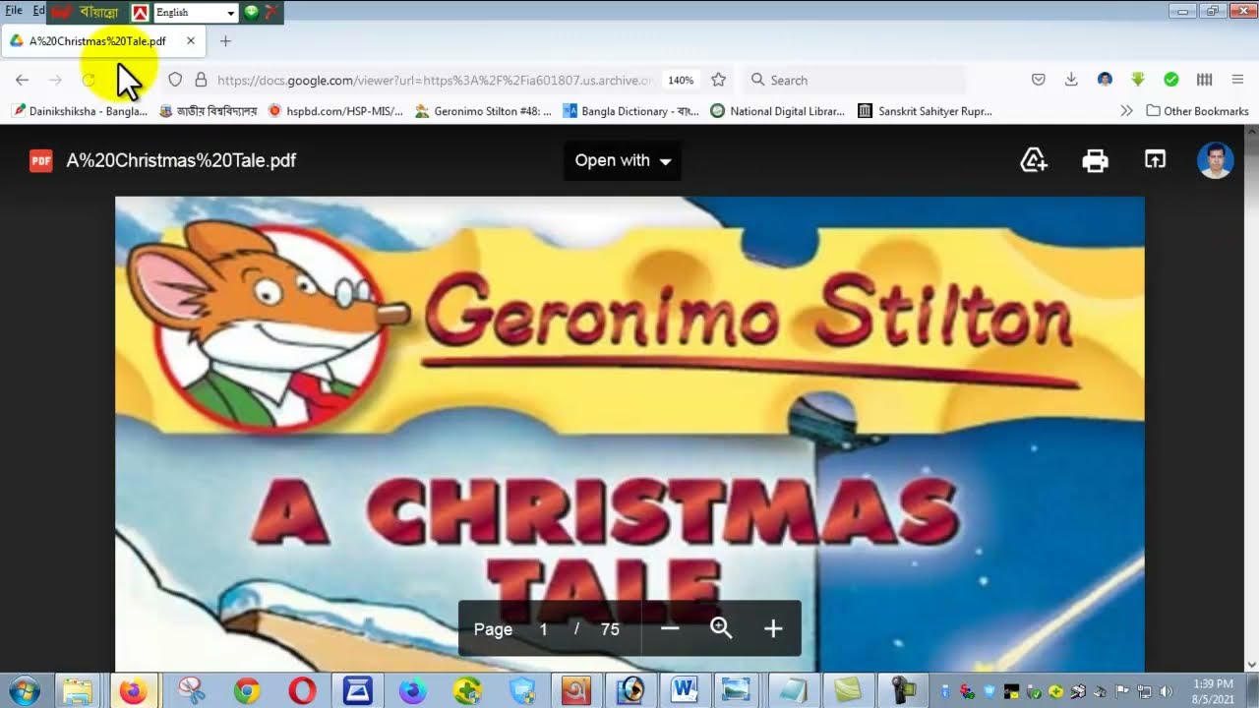The height and width of the screenshot is (708, 1259).
Task: Open the English language dropdown
Action: (x=196, y=13)
